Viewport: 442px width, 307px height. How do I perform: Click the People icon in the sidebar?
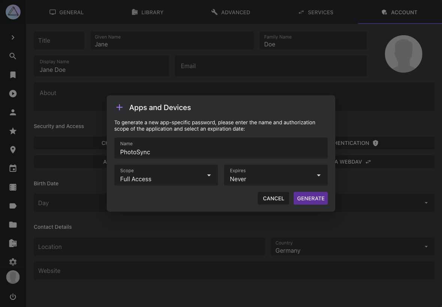click(x=13, y=112)
